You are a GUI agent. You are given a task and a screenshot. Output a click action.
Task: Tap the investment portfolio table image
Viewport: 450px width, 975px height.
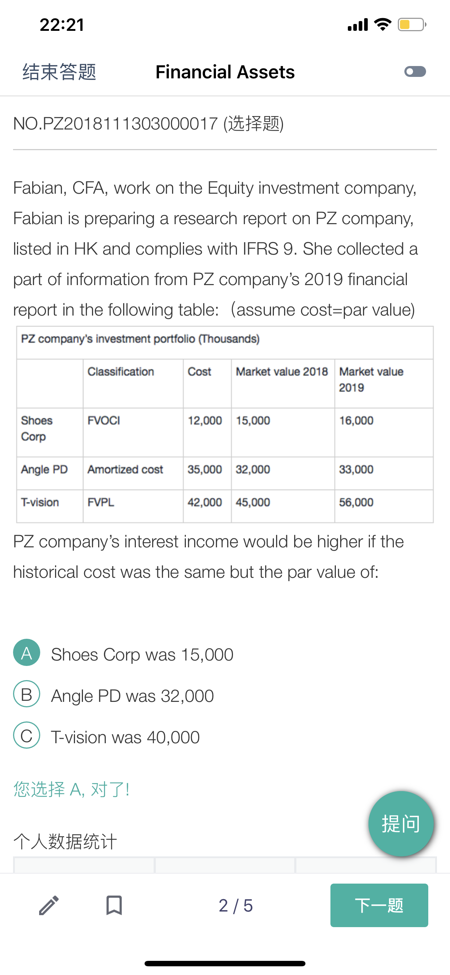pos(225,424)
